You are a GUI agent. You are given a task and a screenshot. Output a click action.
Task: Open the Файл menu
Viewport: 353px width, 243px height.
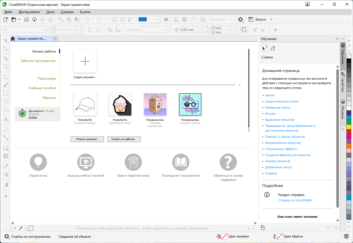8,12
